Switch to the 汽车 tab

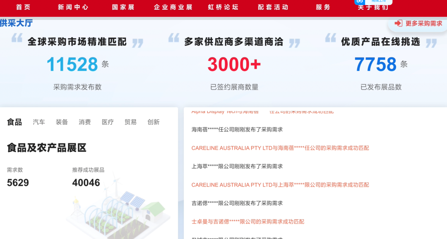pyautogui.click(x=39, y=122)
